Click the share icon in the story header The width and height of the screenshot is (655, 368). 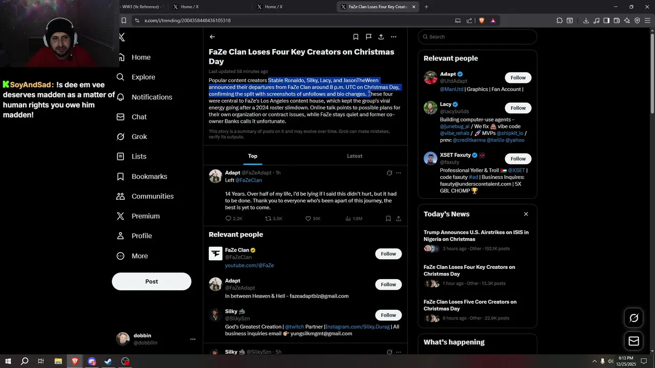pos(381,37)
